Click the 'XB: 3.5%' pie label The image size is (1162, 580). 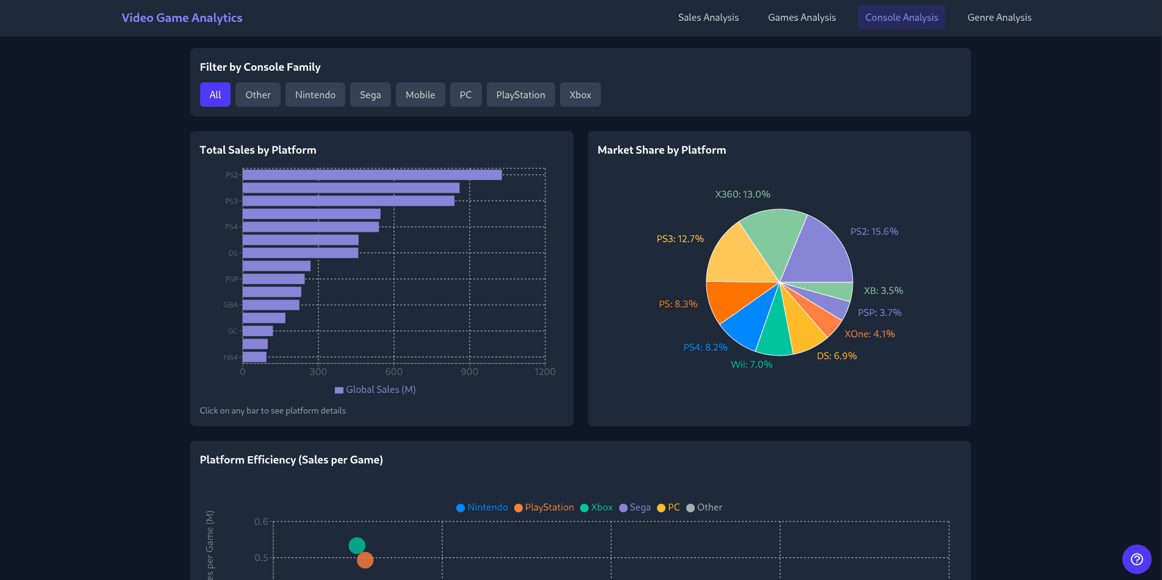[883, 291]
